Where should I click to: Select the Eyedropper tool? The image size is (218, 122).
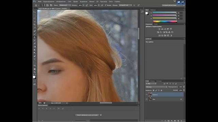pyautogui.click(x=34, y=28)
